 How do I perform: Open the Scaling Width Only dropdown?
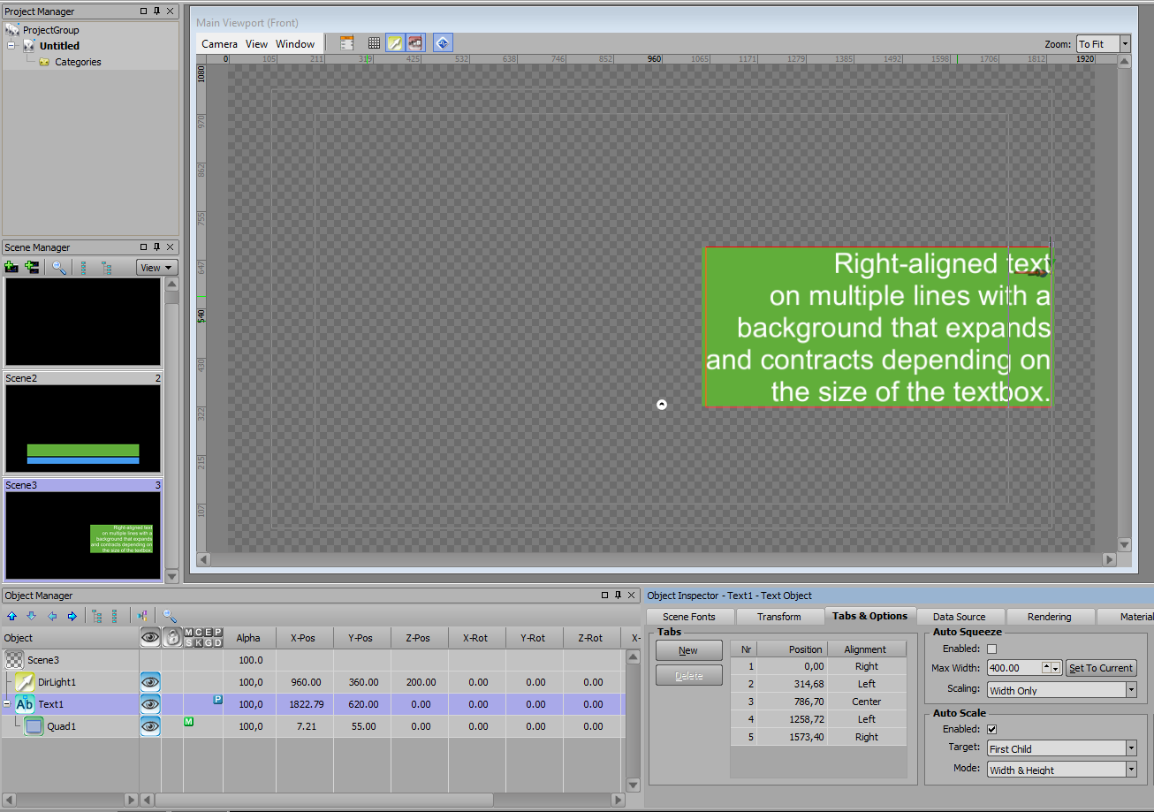click(1062, 690)
